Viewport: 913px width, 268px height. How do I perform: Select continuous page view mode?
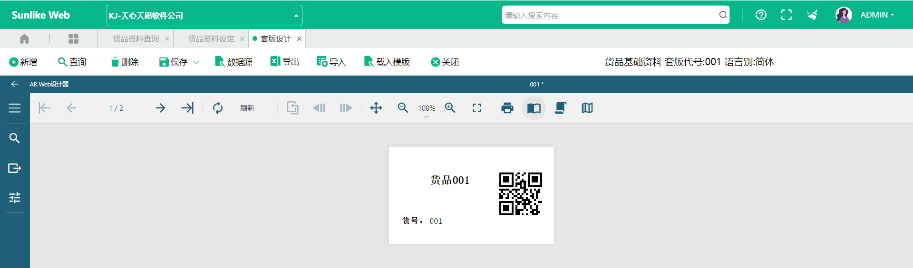pyautogui.click(x=561, y=108)
